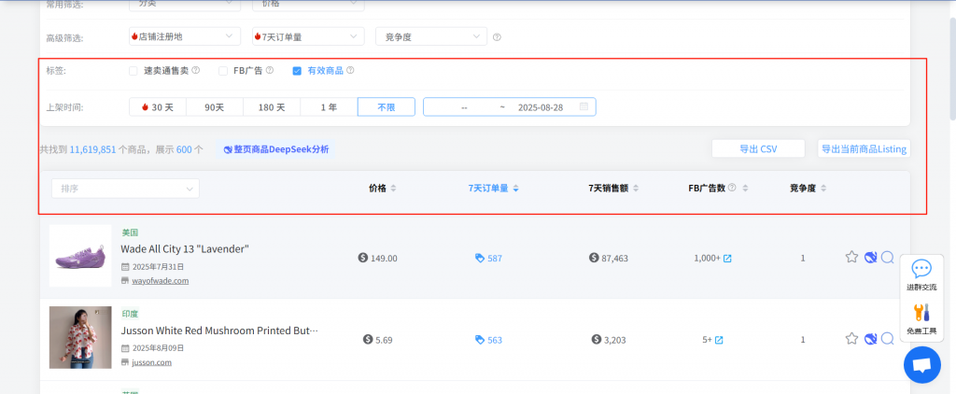Screen dimensions: 956x394
Task: Click 整页商品DeepSeek分析 button
Action: point(275,148)
